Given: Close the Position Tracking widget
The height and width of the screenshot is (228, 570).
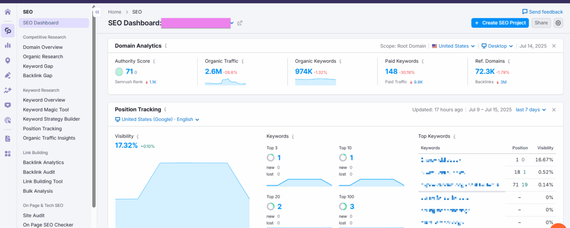Looking at the screenshot, I should pyautogui.click(x=554, y=110).
